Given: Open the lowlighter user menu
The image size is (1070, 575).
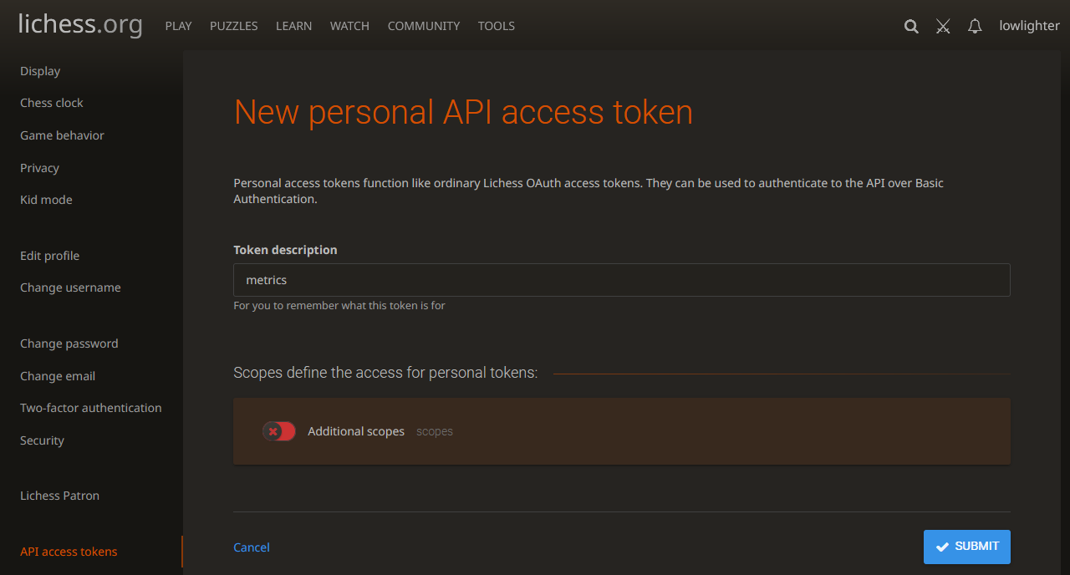Looking at the screenshot, I should point(1029,26).
